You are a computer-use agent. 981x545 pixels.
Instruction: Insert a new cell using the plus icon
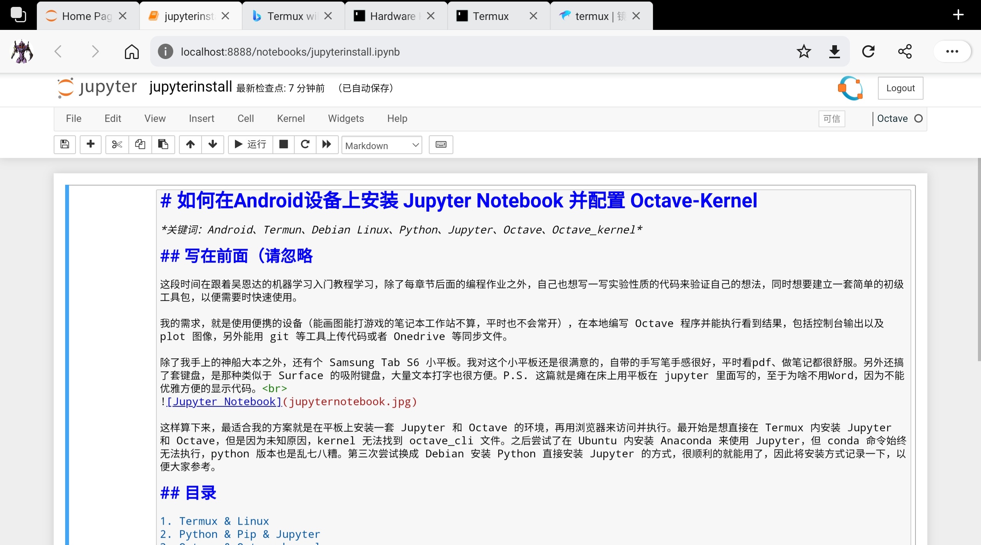[90, 144]
